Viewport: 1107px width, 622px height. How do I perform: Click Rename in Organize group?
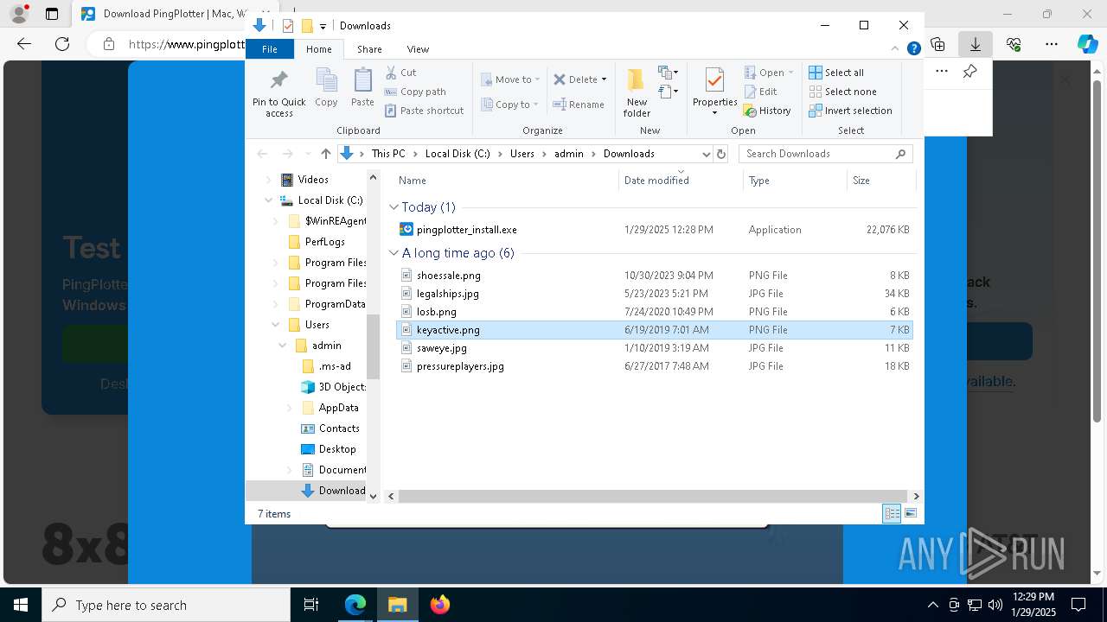click(x=579, y=105)
